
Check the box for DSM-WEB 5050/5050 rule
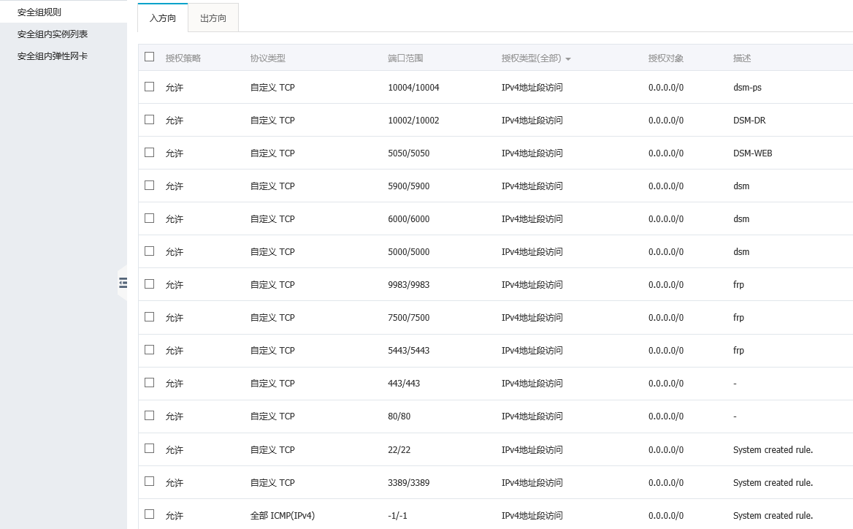point(150,152)
